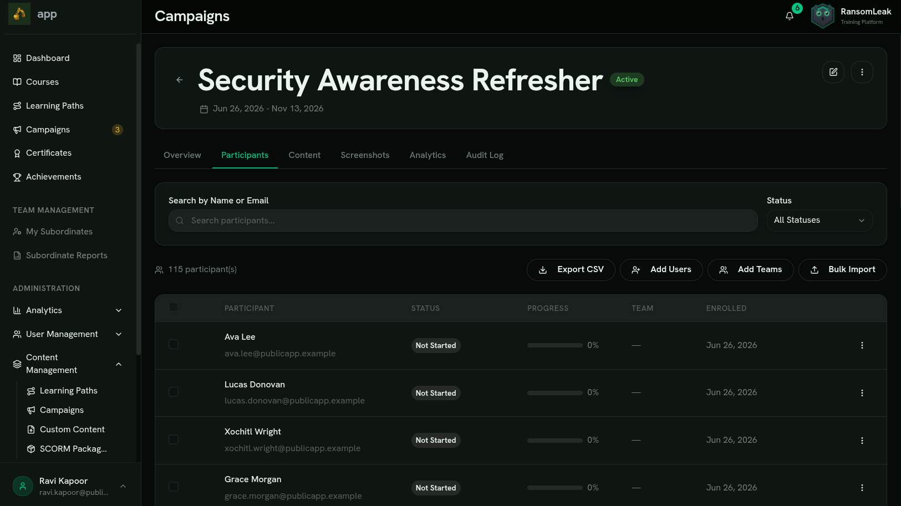Screen dimensions: 901x506
Task: Click the RansomLeak owl avatar
Action: pyautogui.click(x=822, y=16)
